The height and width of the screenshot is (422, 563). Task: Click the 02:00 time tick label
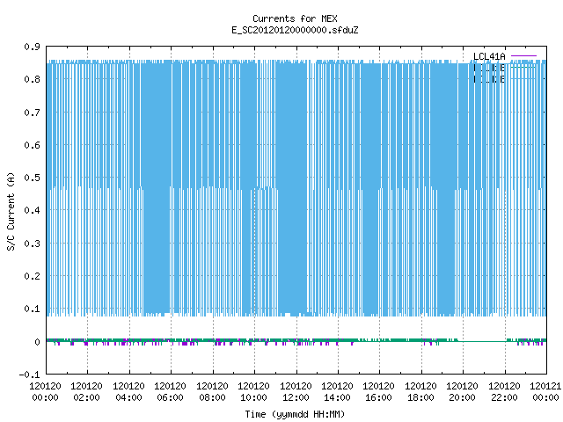tap(86, 397)
